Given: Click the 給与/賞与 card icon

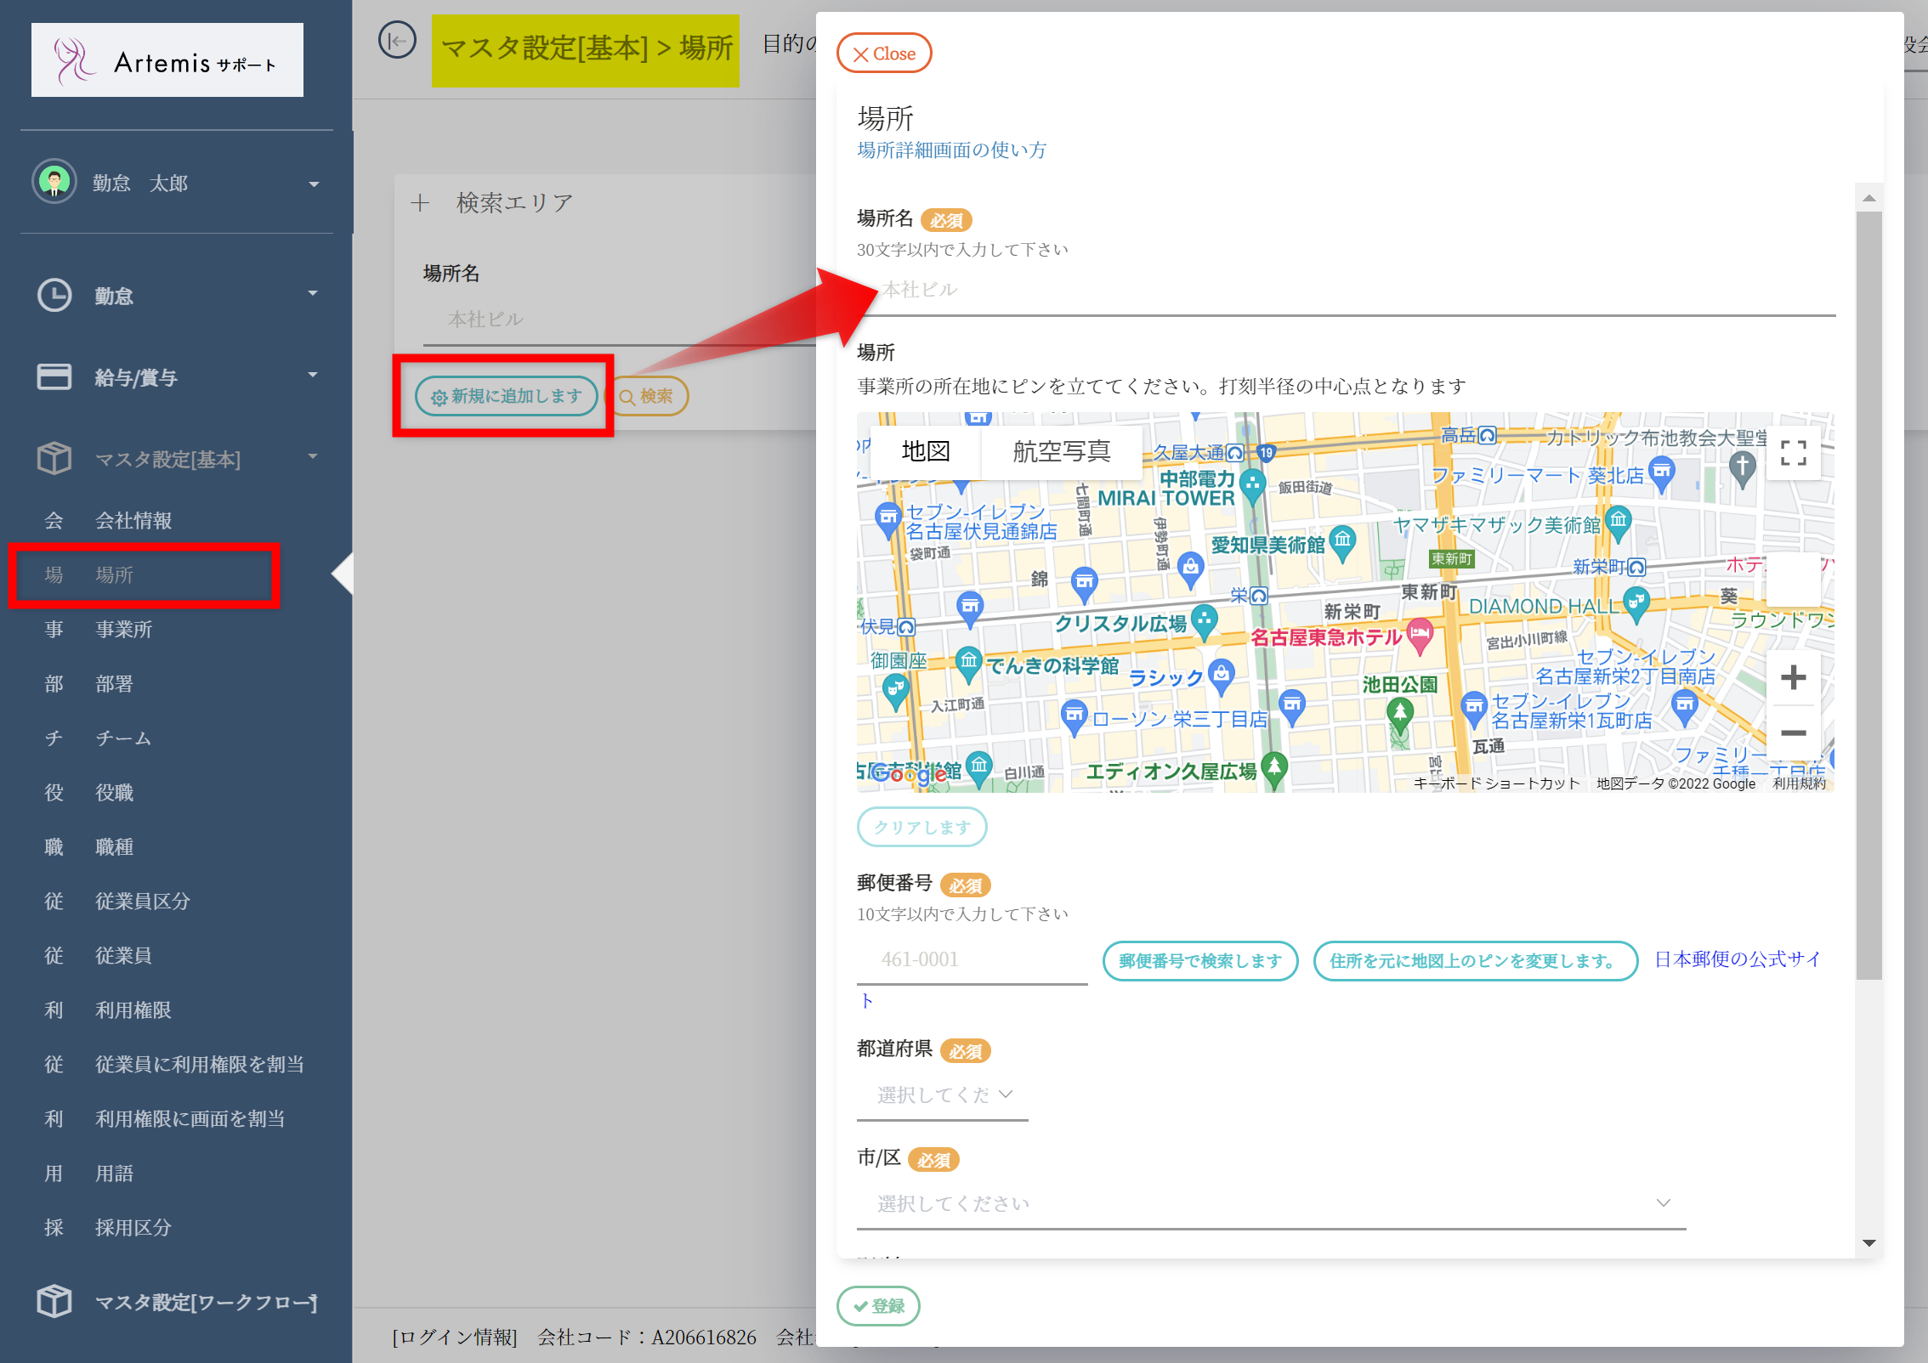Looking at the screenshot, I should (x=54, y=377).
